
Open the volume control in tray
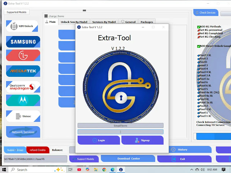[x=203, y=170]
